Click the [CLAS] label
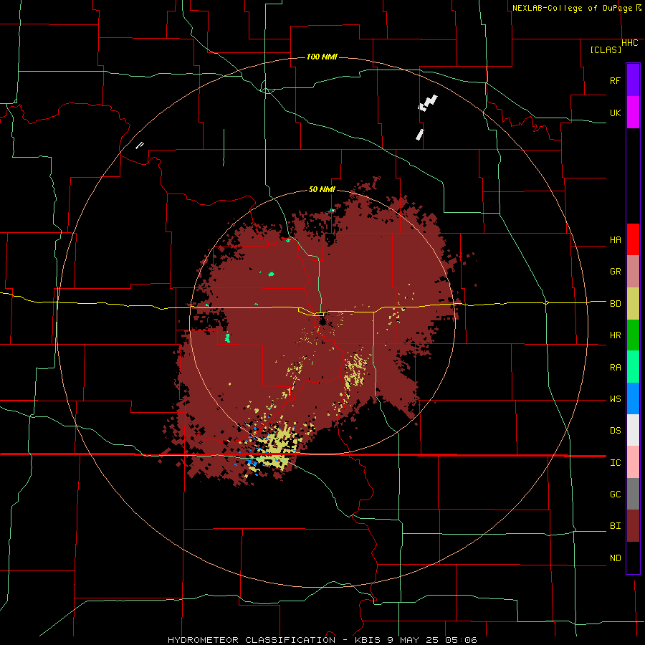Screen dimensions: 645x645 pyautogui.click(x=606, y=49)
